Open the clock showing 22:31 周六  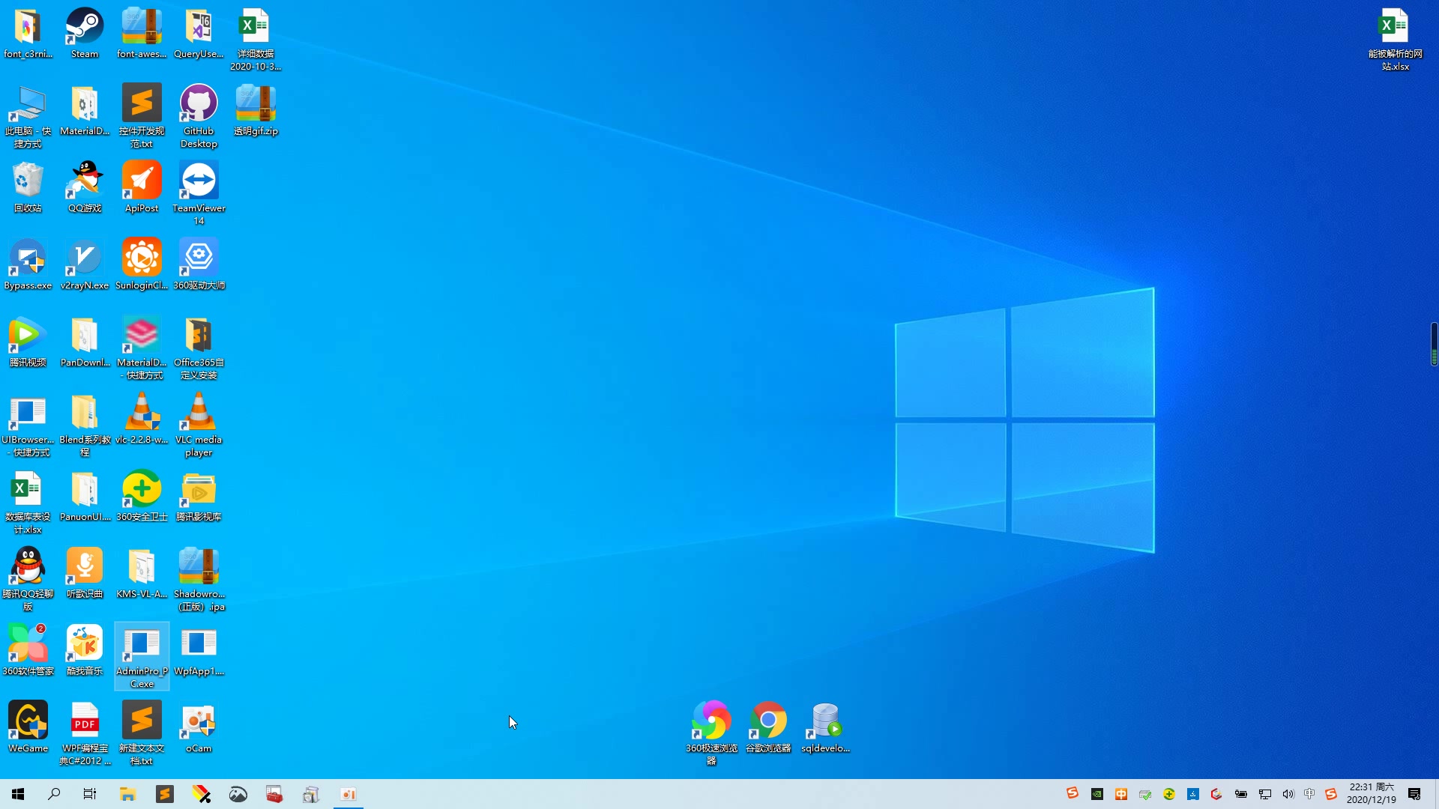click(x=1372, y=794)
